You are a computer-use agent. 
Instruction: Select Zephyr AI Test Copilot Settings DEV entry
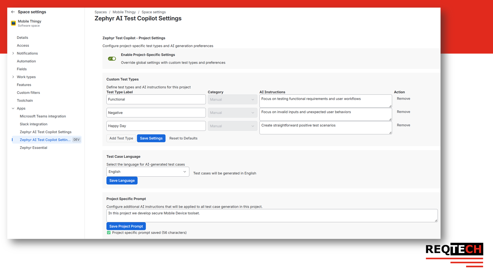tap(47, 140)
